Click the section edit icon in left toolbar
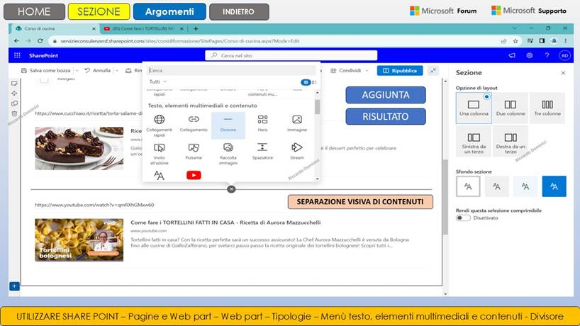580x326 pixels. (x=14, y=83)
